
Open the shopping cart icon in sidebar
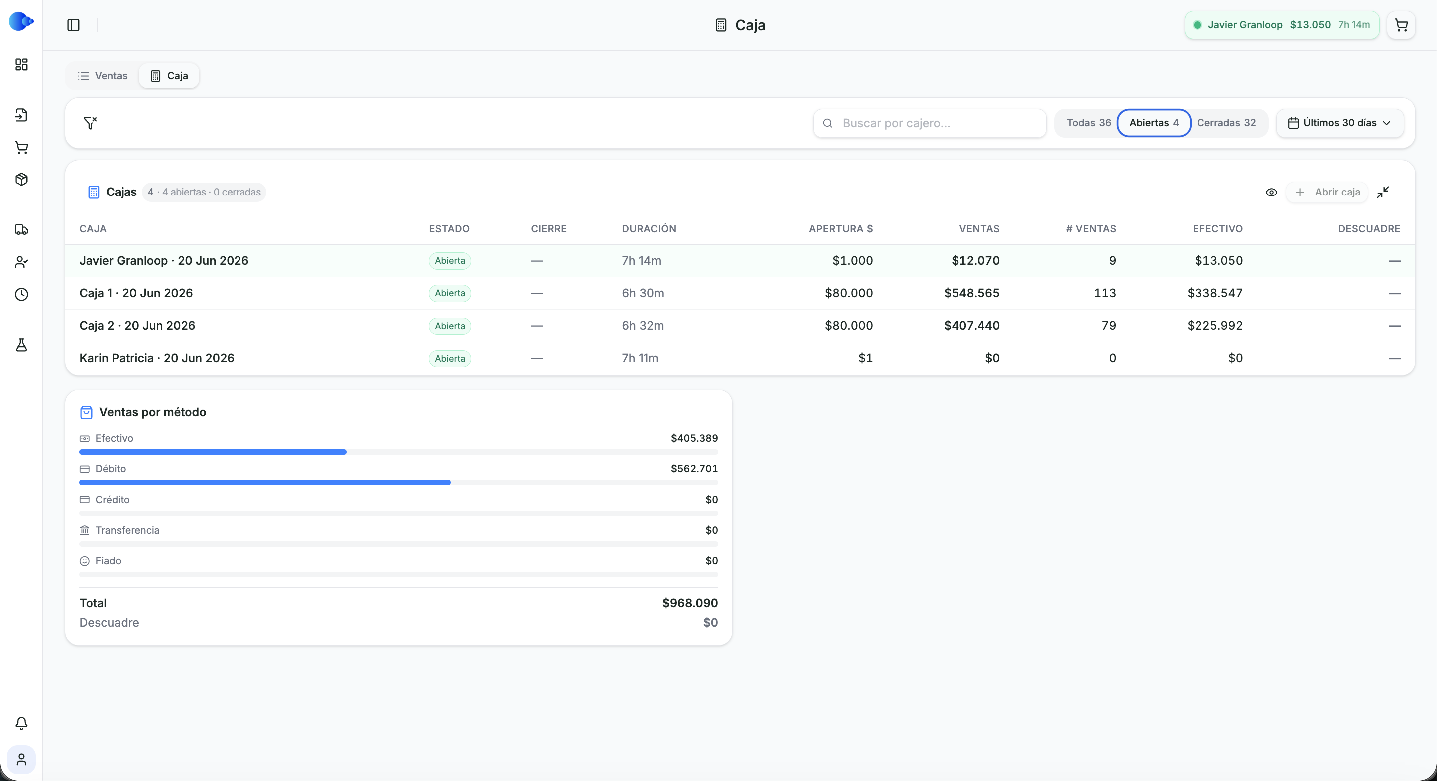pos(21,147)
